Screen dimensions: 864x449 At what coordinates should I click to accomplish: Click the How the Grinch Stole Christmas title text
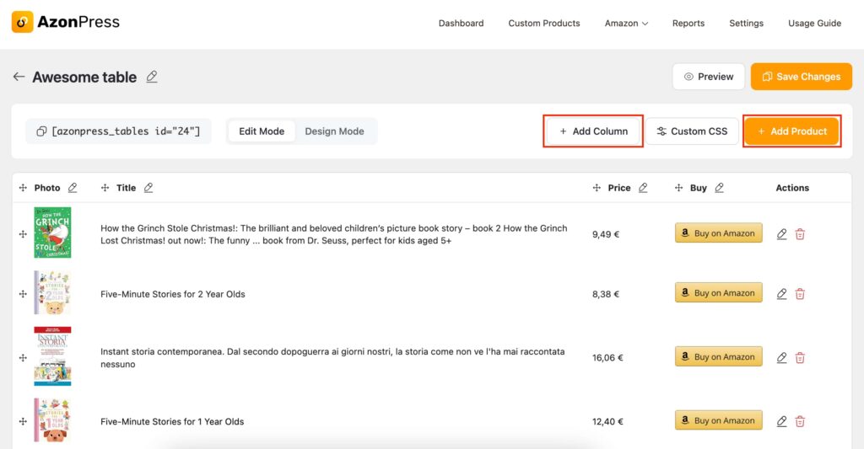pos(333,234)
